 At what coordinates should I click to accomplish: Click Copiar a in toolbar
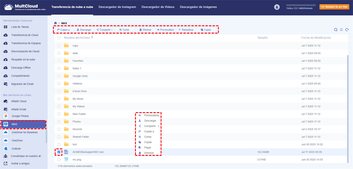pos(63,30)
